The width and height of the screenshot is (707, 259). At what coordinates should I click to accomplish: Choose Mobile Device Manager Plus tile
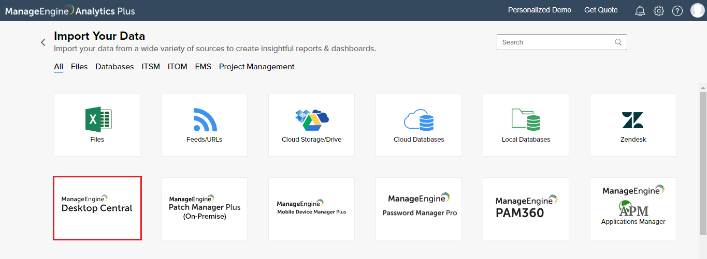tap(311, 209)
